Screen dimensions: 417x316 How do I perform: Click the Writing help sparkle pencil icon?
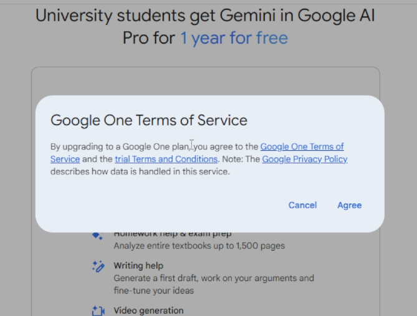coord(98,266)
